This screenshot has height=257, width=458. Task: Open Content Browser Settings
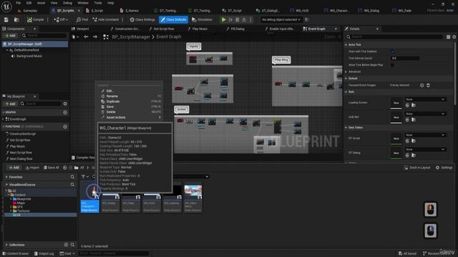point(444,168)
